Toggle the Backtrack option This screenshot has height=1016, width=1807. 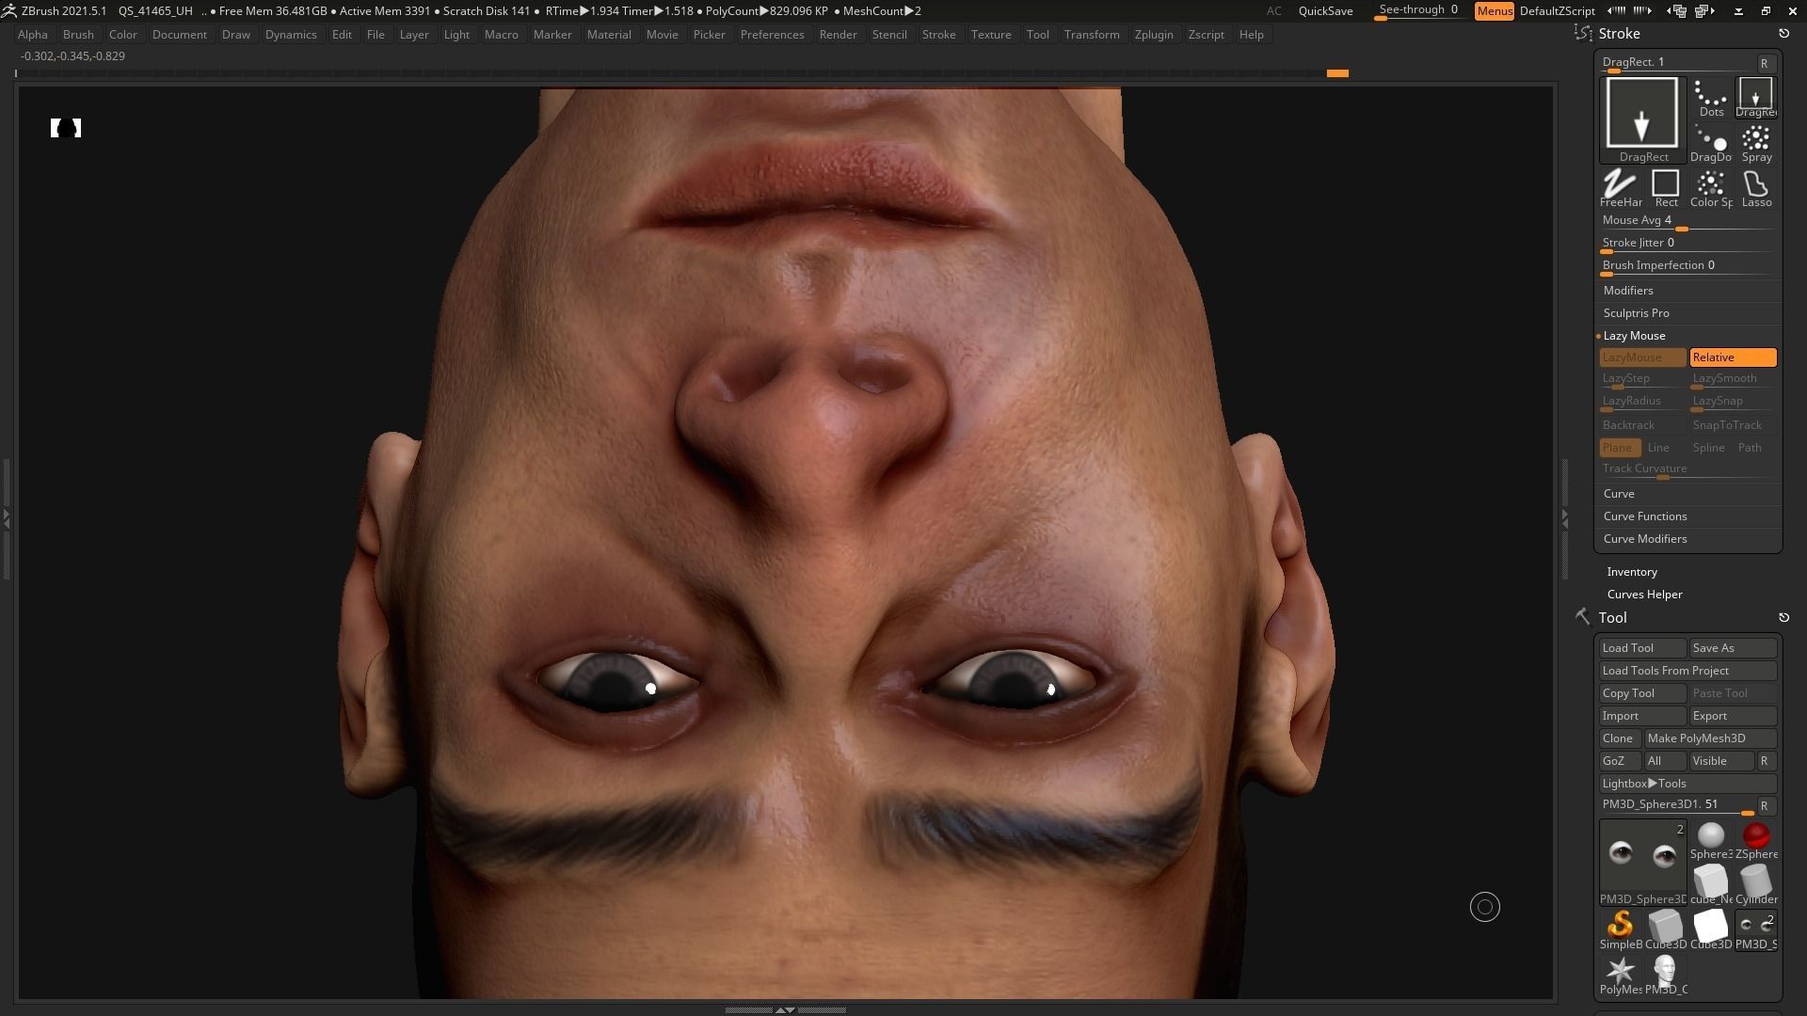(1642, 425)
